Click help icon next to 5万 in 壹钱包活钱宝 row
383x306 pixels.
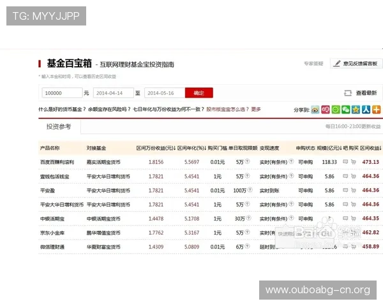[247, 175]
